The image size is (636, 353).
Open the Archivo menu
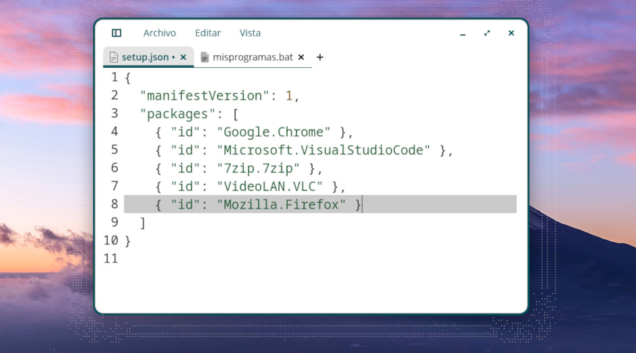click(160, 33)
